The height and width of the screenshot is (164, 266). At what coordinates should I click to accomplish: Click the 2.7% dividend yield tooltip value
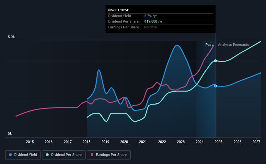pyautogui.click(x=148, y=16)
